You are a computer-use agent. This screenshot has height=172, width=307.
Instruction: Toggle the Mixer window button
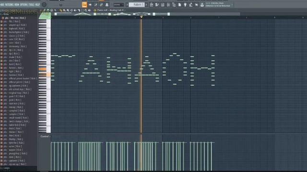[168, 5]
